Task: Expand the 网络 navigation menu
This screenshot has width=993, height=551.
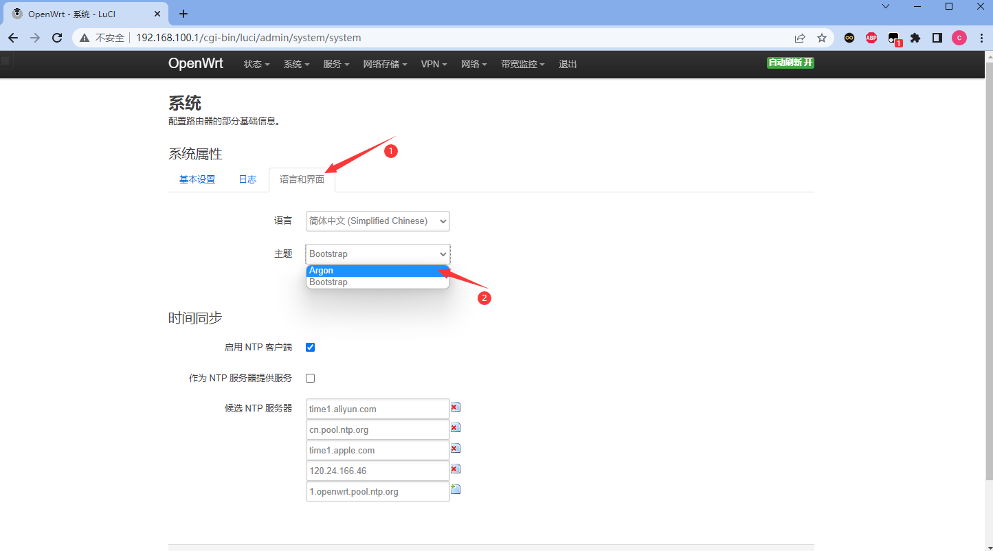Action: (x=474, y=64)
